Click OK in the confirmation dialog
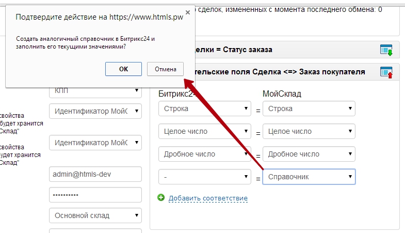Viewport: 405px width, 233px height. 123,69
